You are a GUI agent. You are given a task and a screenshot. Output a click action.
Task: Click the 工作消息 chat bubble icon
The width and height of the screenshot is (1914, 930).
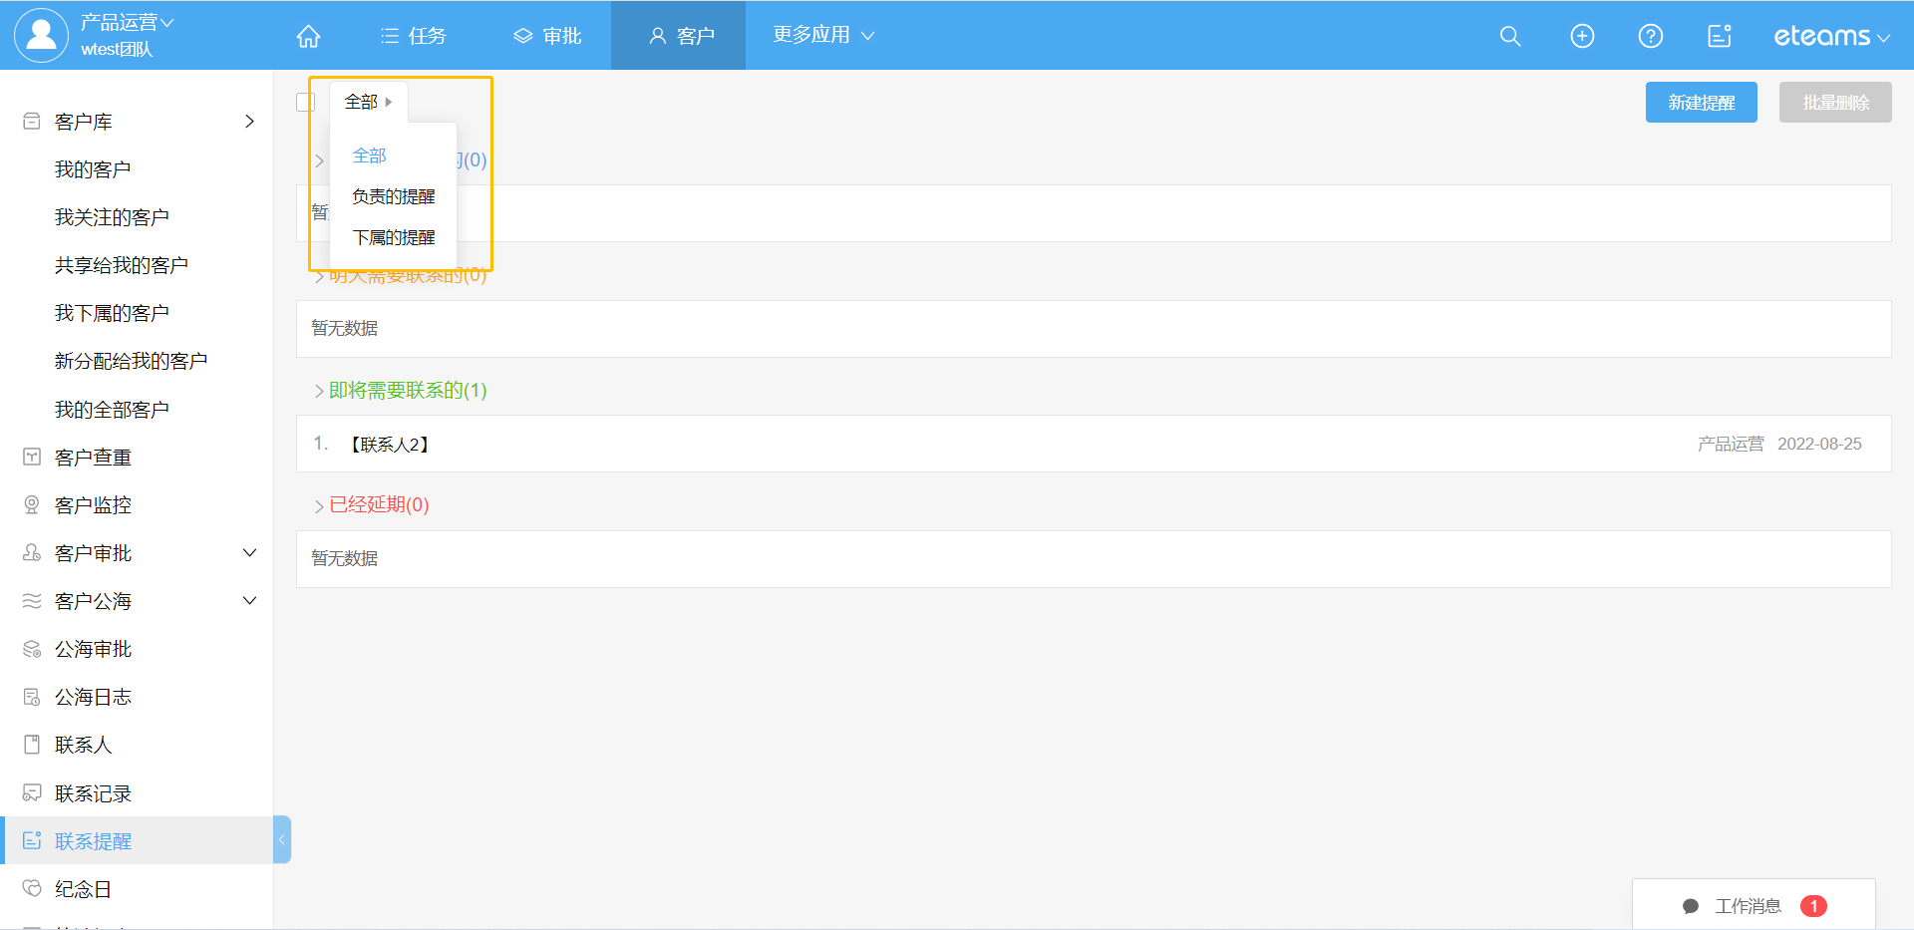pos(1690,906)
